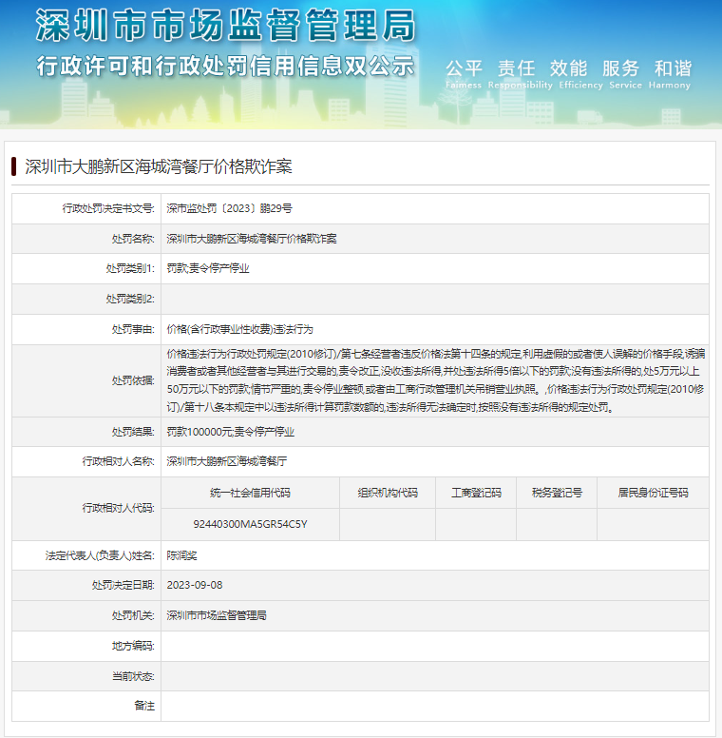The image size is (722, 738).
Task: Click the 处罚名称 row value
Action: [x=252, y=239]
